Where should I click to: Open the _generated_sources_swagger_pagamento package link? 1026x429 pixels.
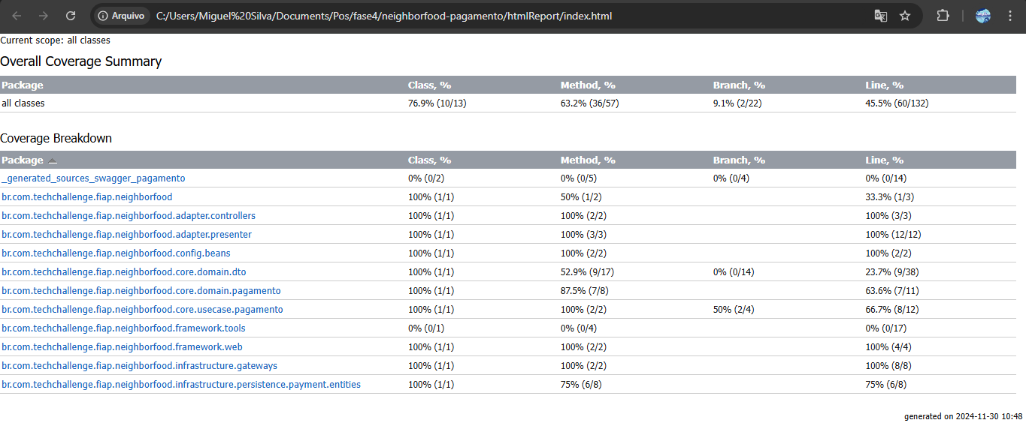point(93,178)
